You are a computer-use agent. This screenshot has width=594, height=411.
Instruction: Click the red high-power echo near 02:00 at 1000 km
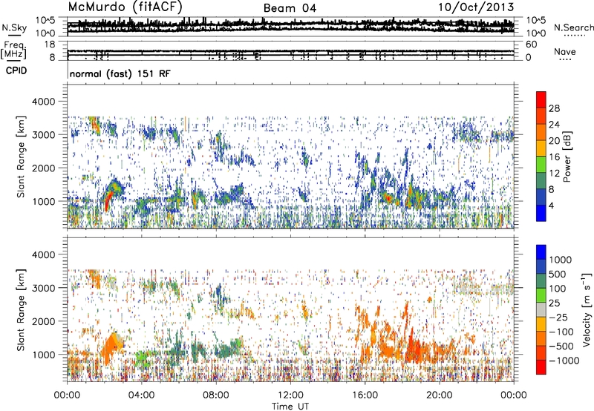click(x=108, y=200)
